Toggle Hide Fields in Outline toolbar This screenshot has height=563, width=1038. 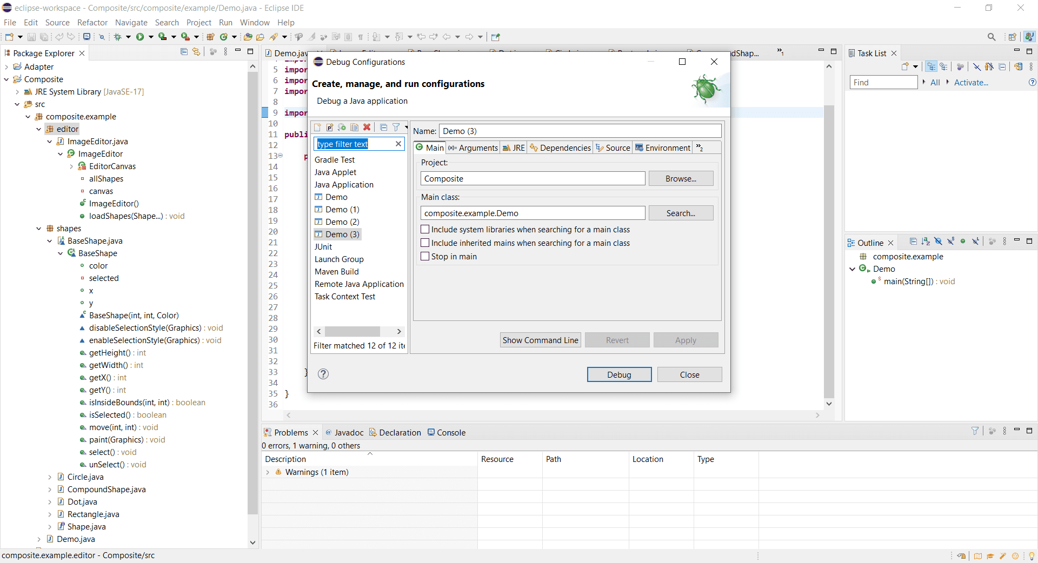(x=938, y=242)
